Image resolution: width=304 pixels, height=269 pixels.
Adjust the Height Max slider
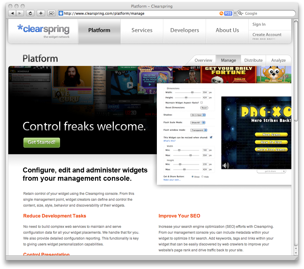point(185,170)
